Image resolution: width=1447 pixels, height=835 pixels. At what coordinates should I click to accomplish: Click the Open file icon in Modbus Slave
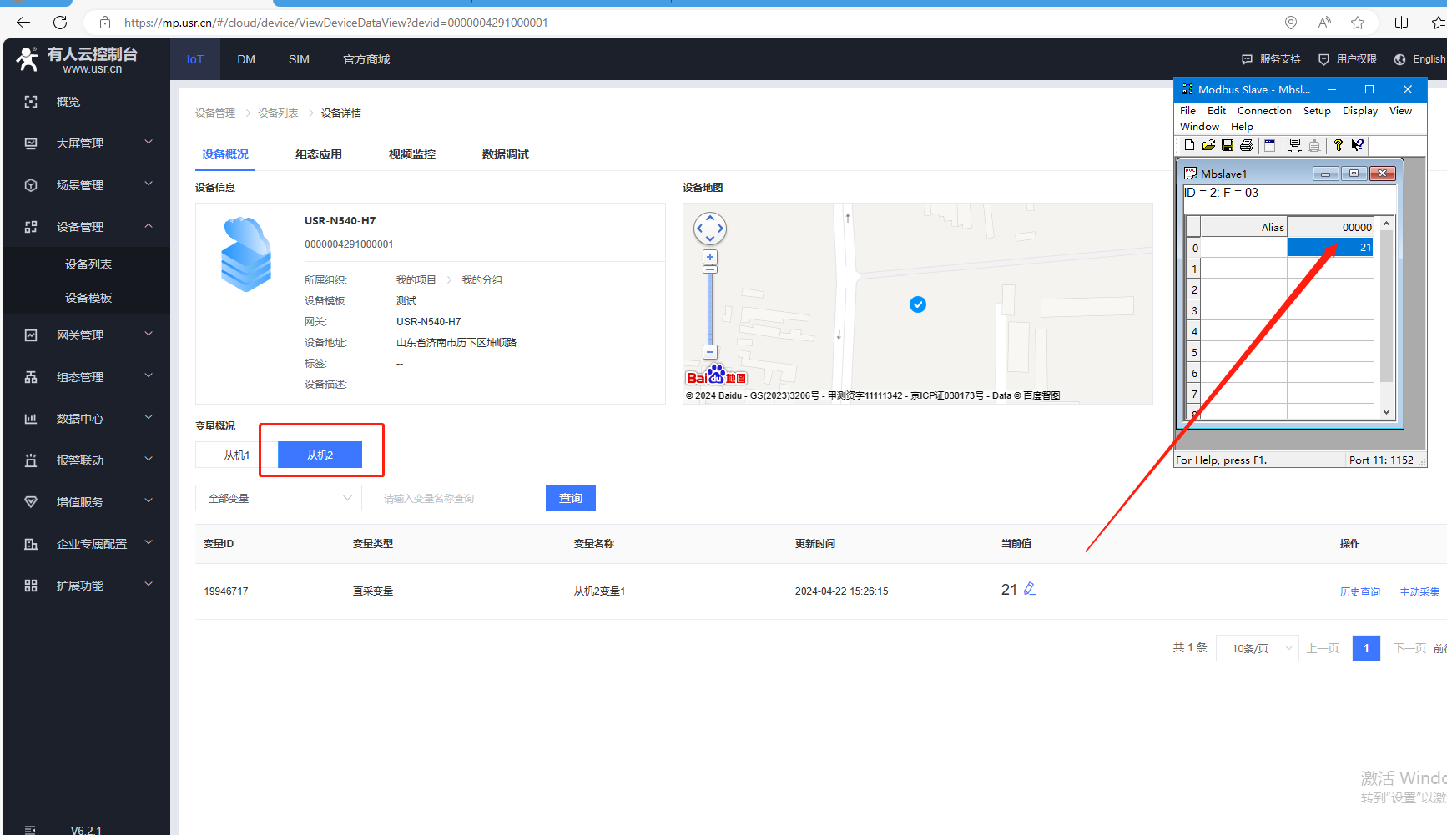[1208, 145]
